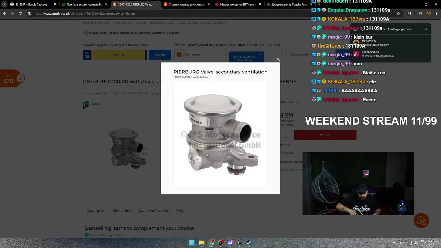This screenshot has width=441, height=248.
Task: Open the Chrome profile avatar
Action: [429, 13]
